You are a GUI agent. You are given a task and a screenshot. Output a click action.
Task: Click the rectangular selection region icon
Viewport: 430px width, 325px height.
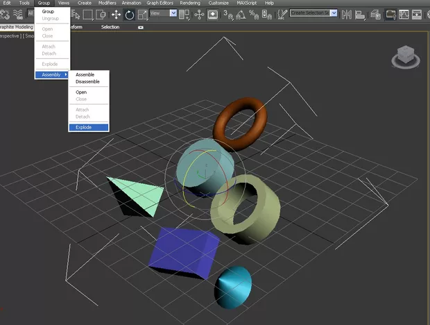coord(88,15)
